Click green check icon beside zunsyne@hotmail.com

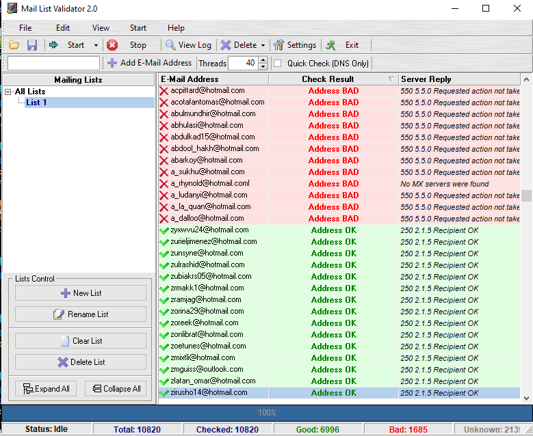pos(164,254)
